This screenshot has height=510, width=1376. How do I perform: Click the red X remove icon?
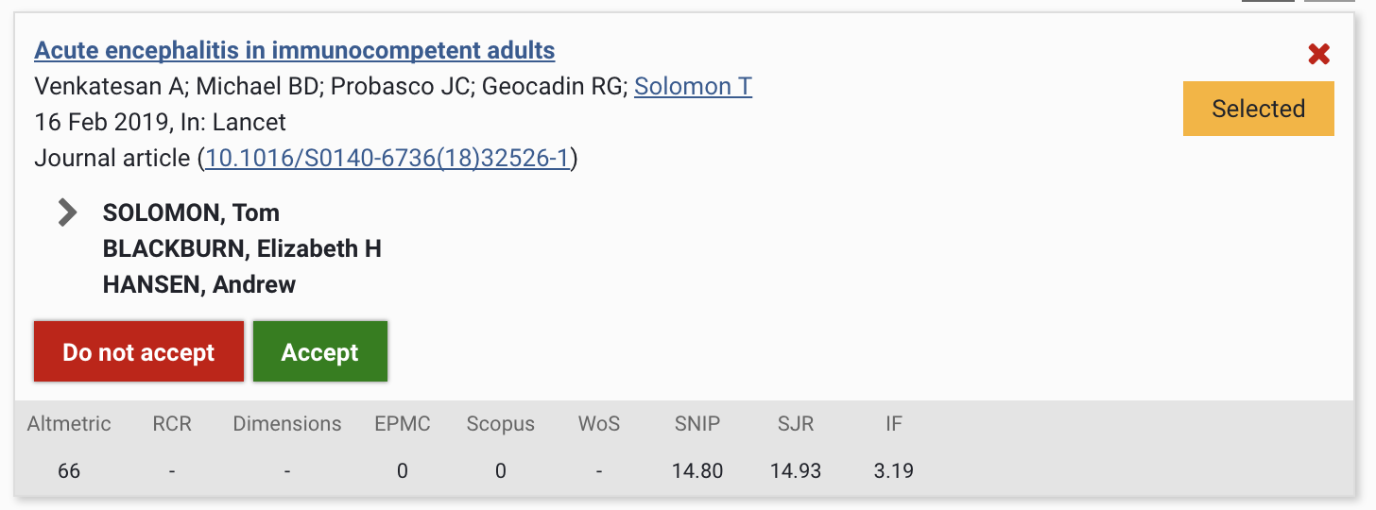click(1319, 55)
